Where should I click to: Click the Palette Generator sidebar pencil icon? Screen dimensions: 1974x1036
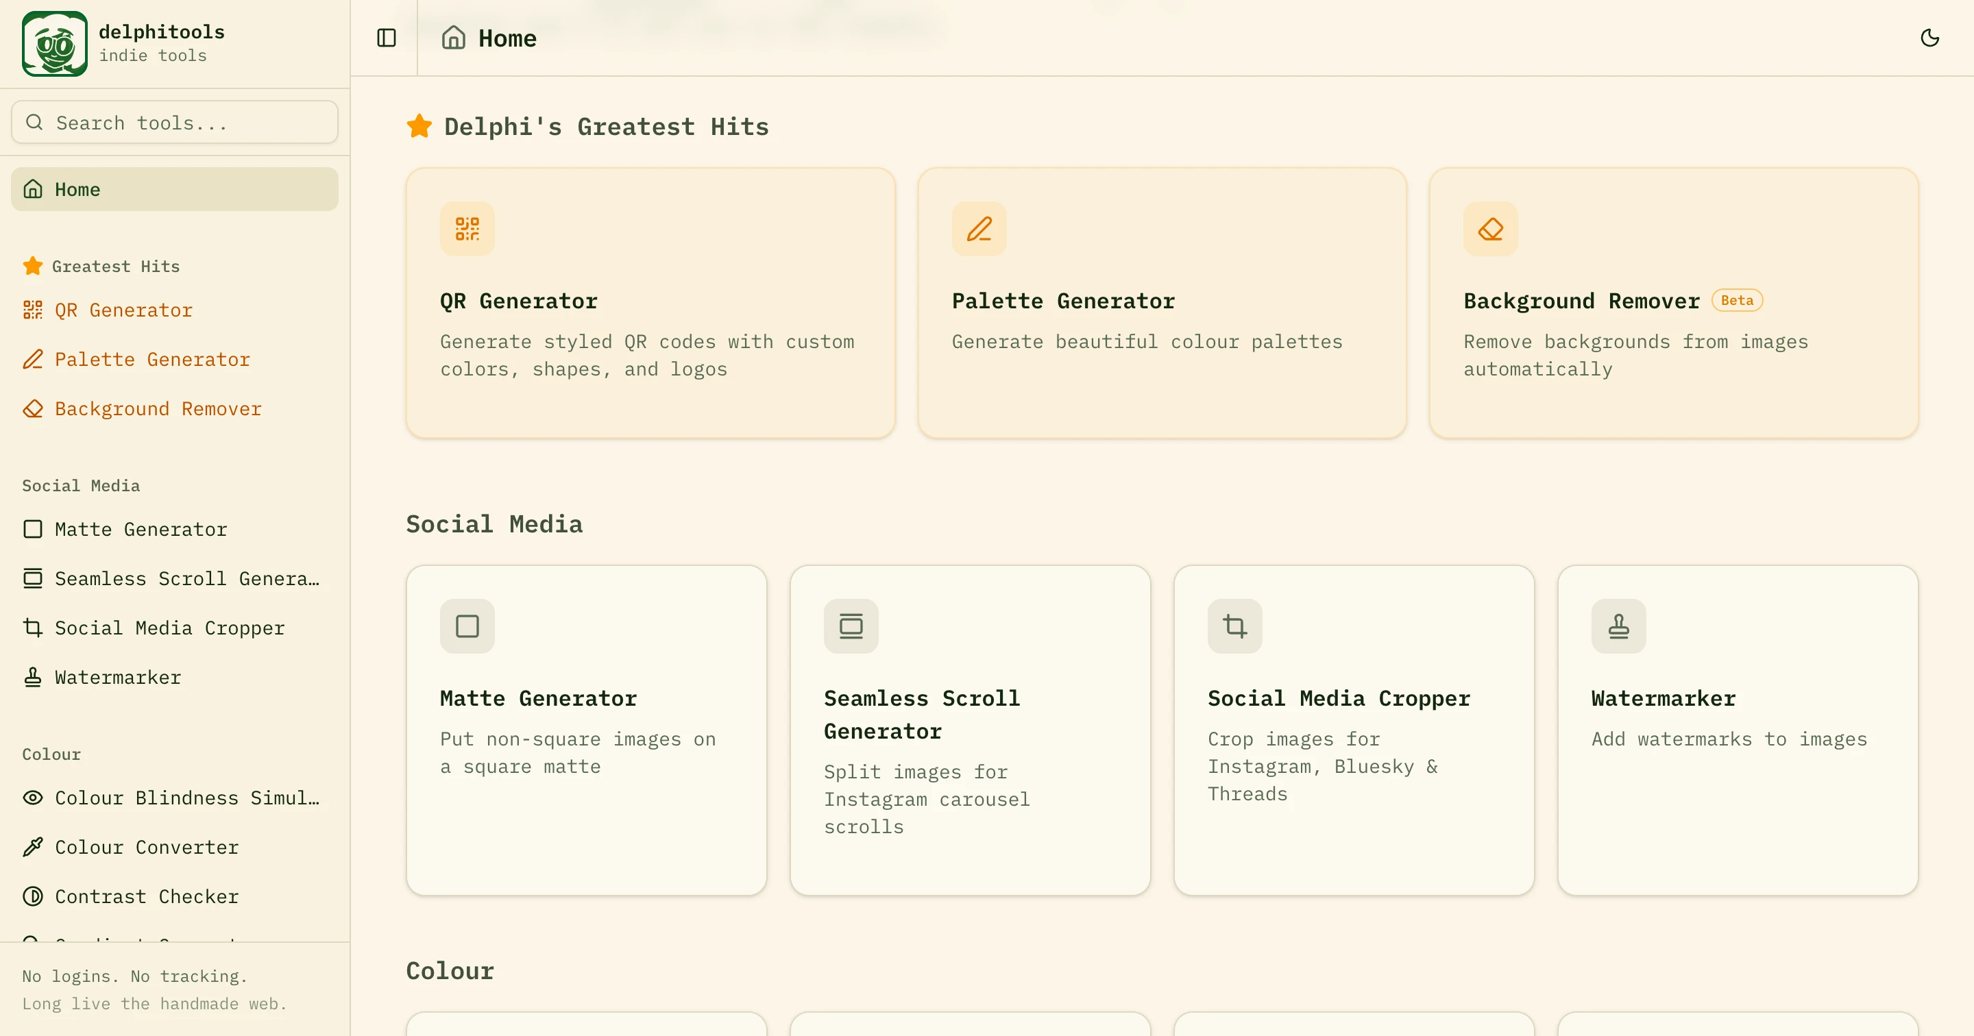pos(33,360)
